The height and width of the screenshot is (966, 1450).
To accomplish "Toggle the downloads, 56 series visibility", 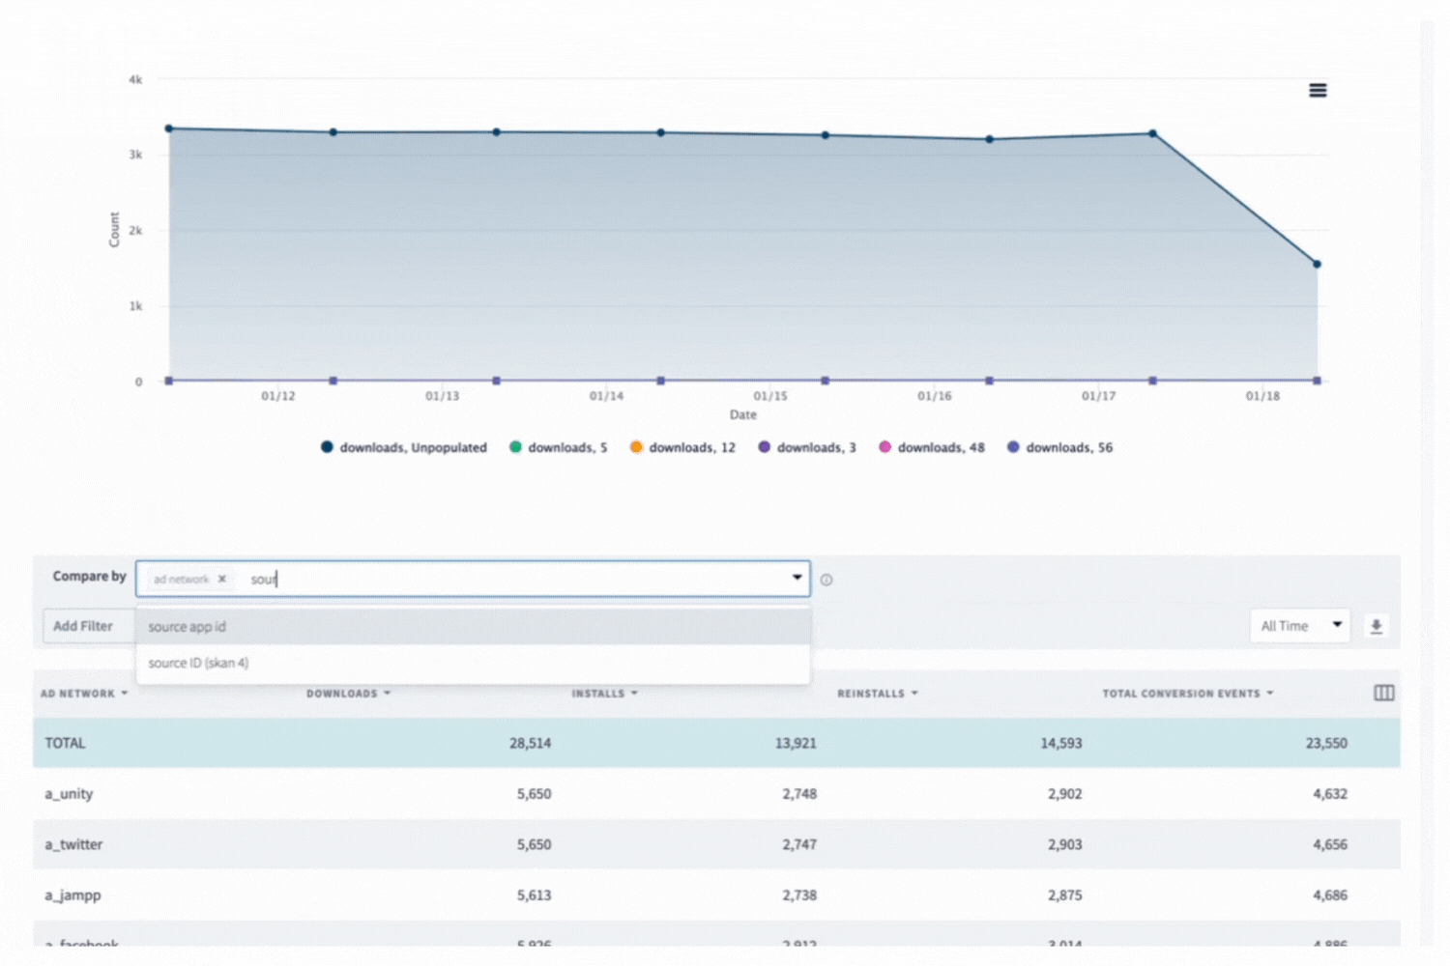I will pyautogui.click(x=1013, y=447).
